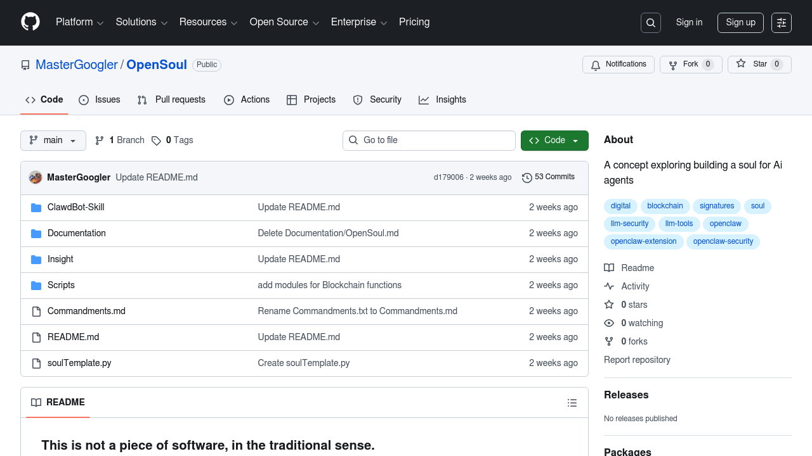The height and width of the screenshot is (456, 812).
Task: Open the 53 Commits history
Action: 548,177
